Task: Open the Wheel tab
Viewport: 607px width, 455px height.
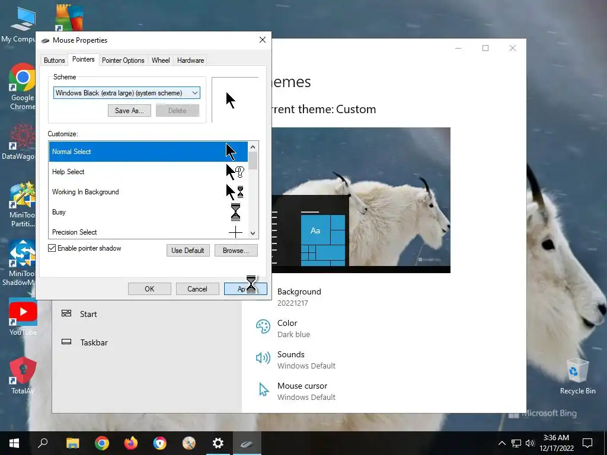Action: click(x=161, y=60)
